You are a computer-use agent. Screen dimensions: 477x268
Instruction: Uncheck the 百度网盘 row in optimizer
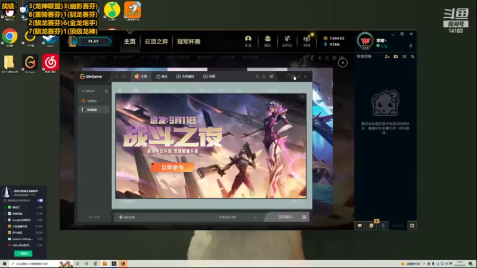(5, 214)
